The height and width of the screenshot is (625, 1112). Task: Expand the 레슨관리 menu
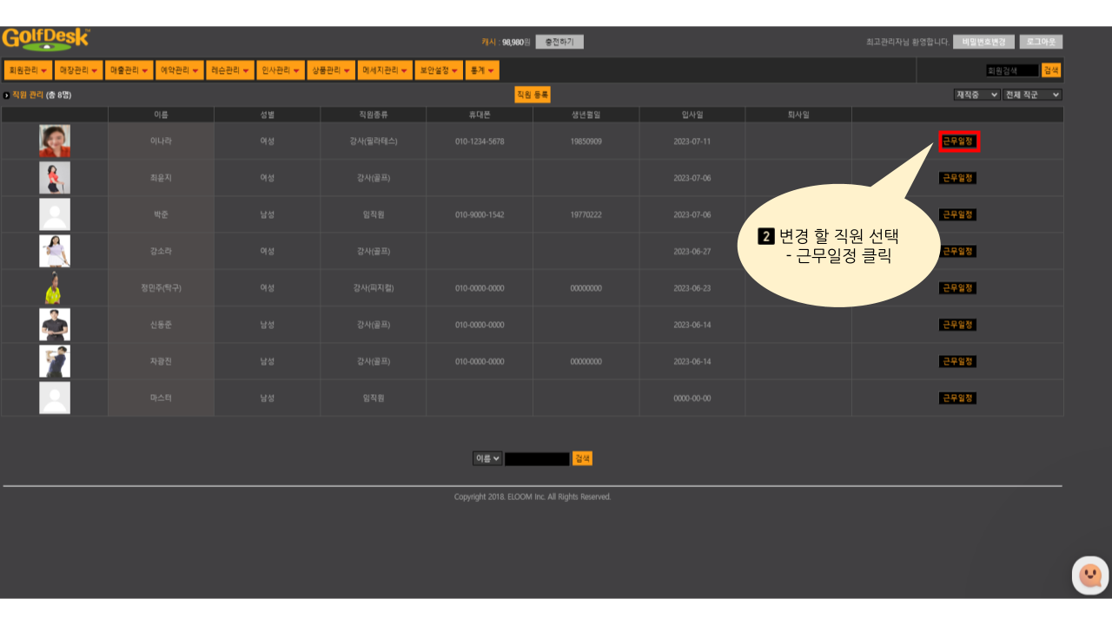[230, 70]
